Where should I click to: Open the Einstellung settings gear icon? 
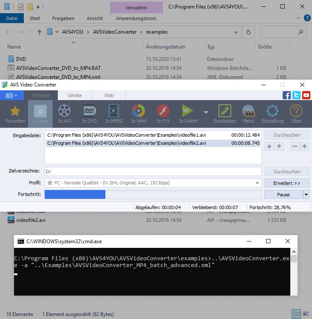[272, 114]
